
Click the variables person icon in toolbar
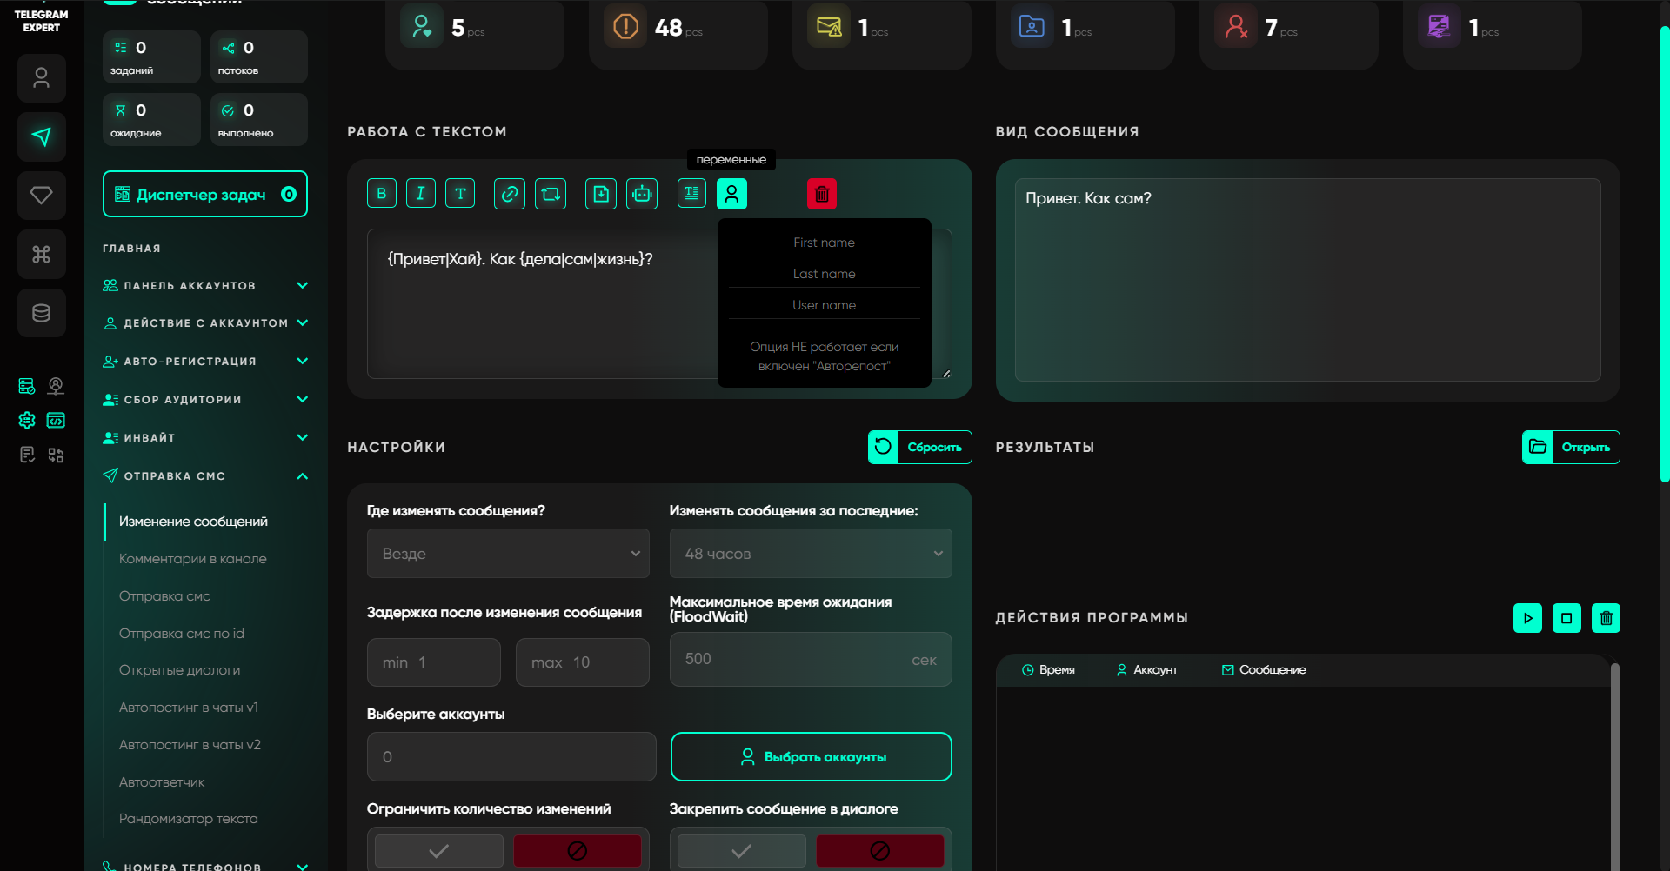(731, 194)
